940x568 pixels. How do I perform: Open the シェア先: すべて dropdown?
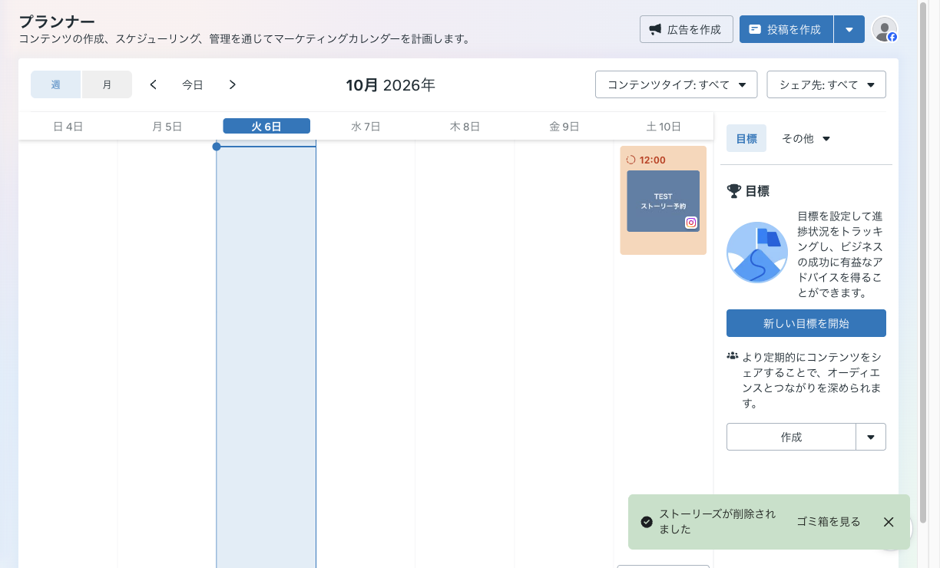pyautogui.click(x=826, y=84)
